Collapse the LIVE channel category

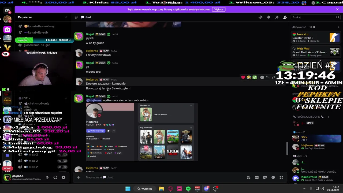point(24,98)
